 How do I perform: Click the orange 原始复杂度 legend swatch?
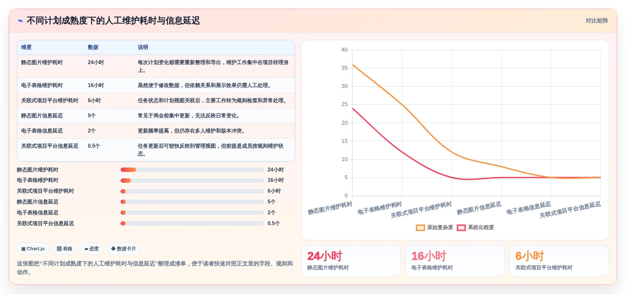(x=420, y=227)
